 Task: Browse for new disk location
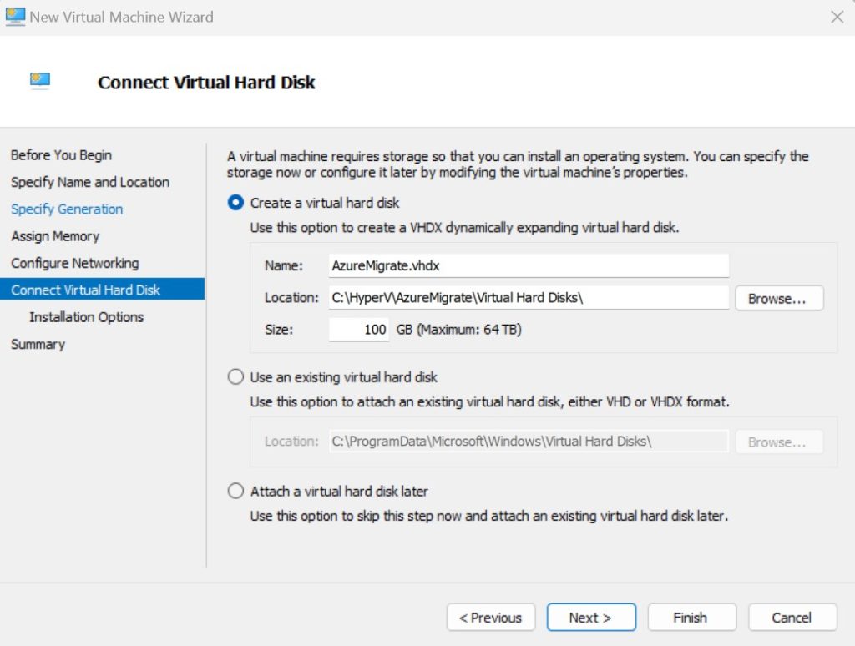point(779,298)
